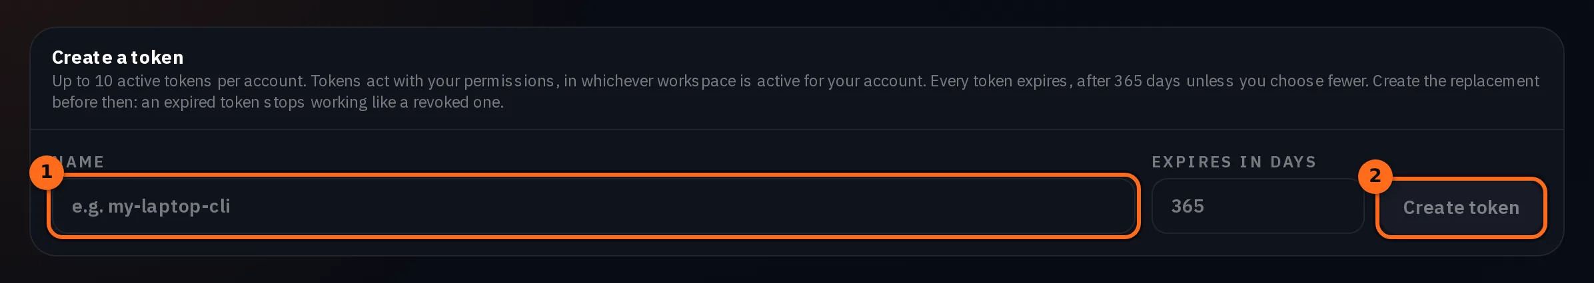Image resolution: width=1594 pixels, height=283 pixels.
Task: Click the EXPIRES IN DAYS label
Action: coord(1233,162)
